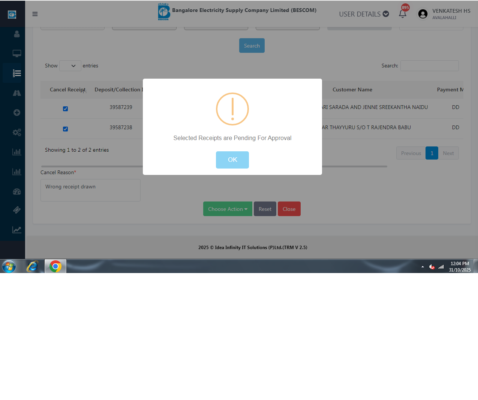
Task: Open the dashboard gauge sidebar icon
Action: [x=16, y=191]
